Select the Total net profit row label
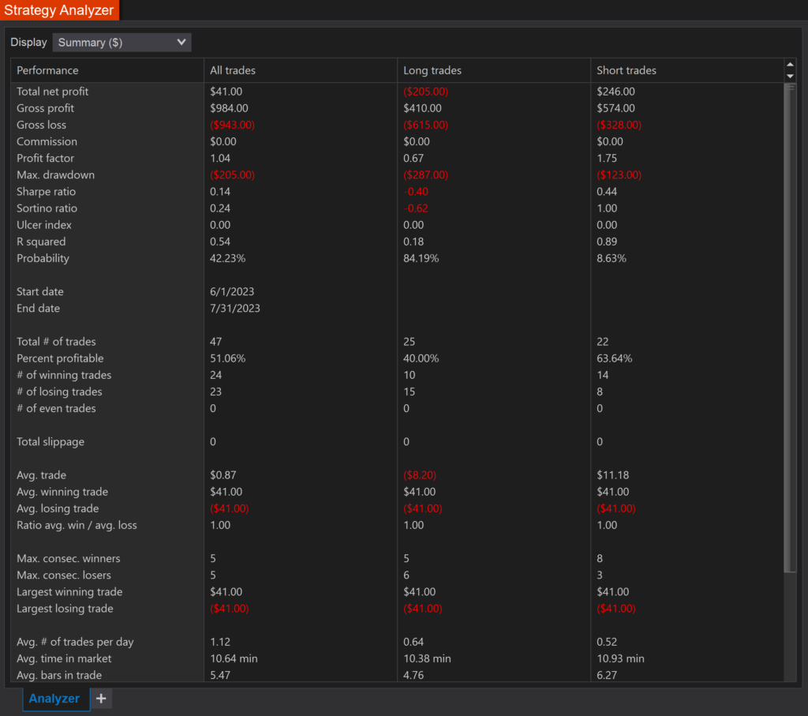The image size is (808, 716). [53, 92]
